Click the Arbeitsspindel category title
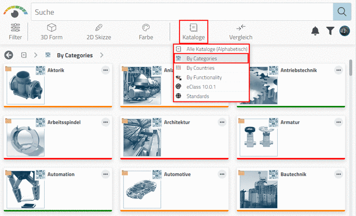This screenshot has height=216, width=356. (x=64, y=122)
